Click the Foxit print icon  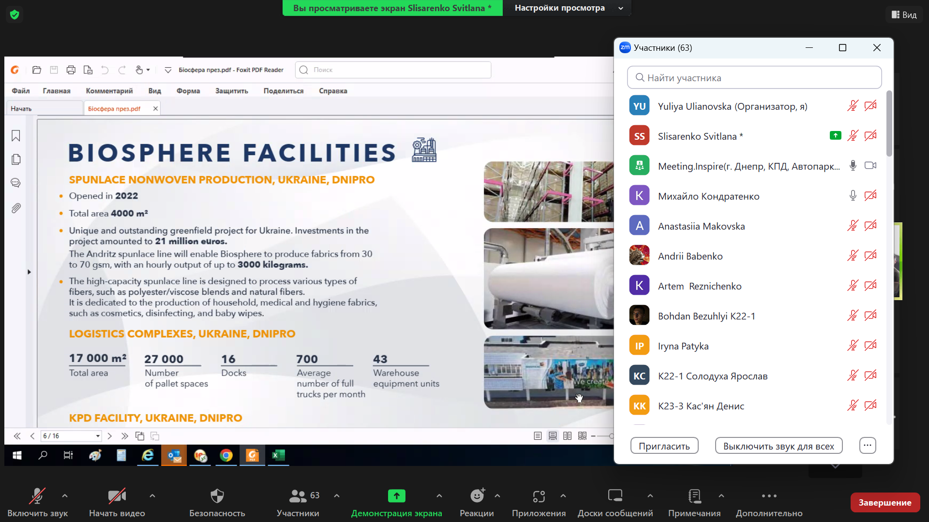[71, 70]
